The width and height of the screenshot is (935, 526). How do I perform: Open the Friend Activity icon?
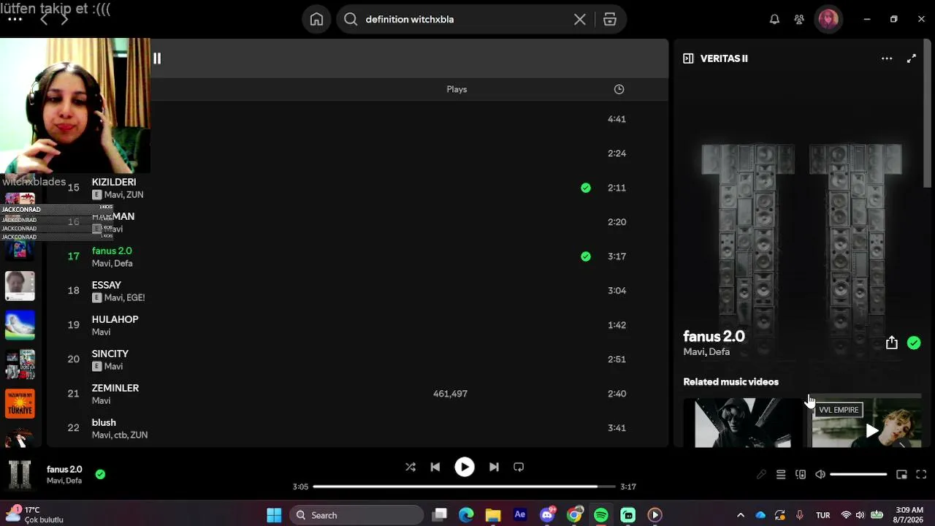tap(799, 20)
